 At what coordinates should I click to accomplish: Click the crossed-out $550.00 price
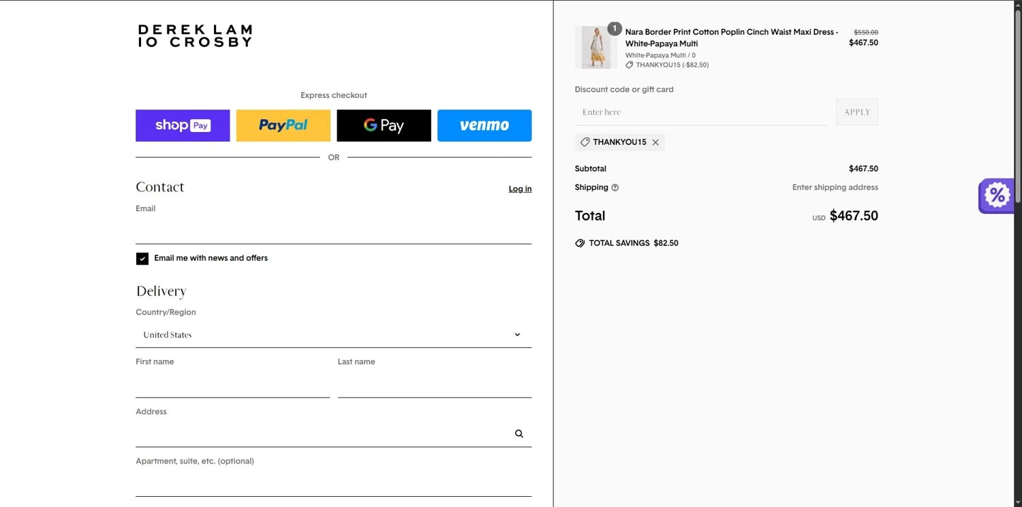coord(866,32)
